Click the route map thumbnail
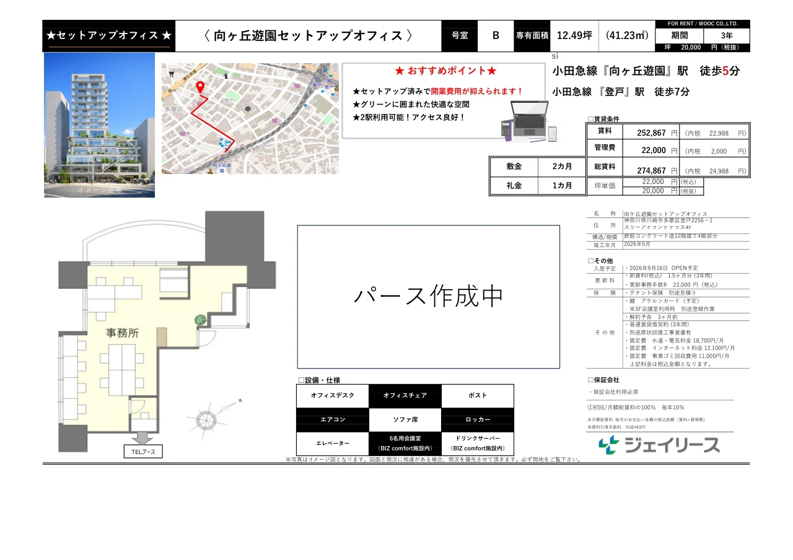Viewport: 793px width, 560px height. pyautogui.click(x=250, y=118)
